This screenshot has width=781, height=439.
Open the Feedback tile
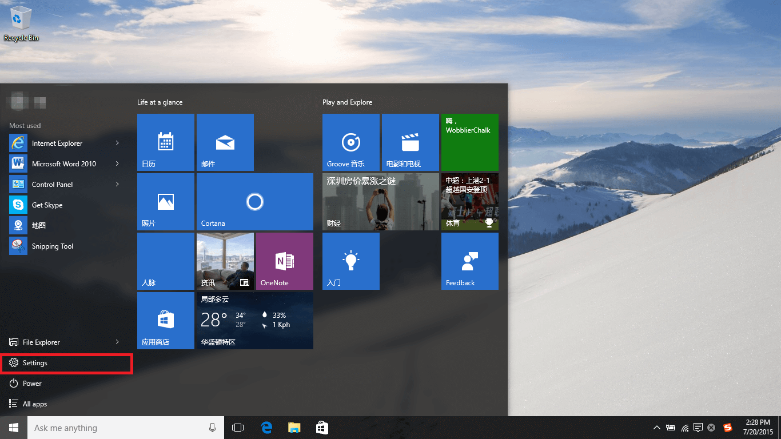[x=470, y=261]
